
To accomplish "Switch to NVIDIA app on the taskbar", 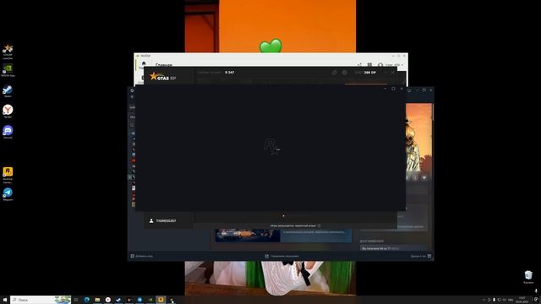I will click(150, 300).
